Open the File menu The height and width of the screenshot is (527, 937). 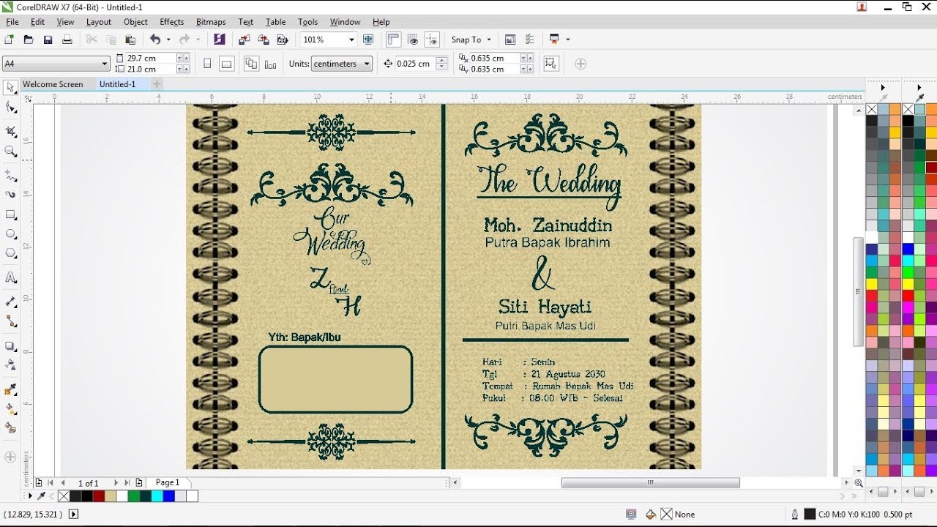point(12,22)
